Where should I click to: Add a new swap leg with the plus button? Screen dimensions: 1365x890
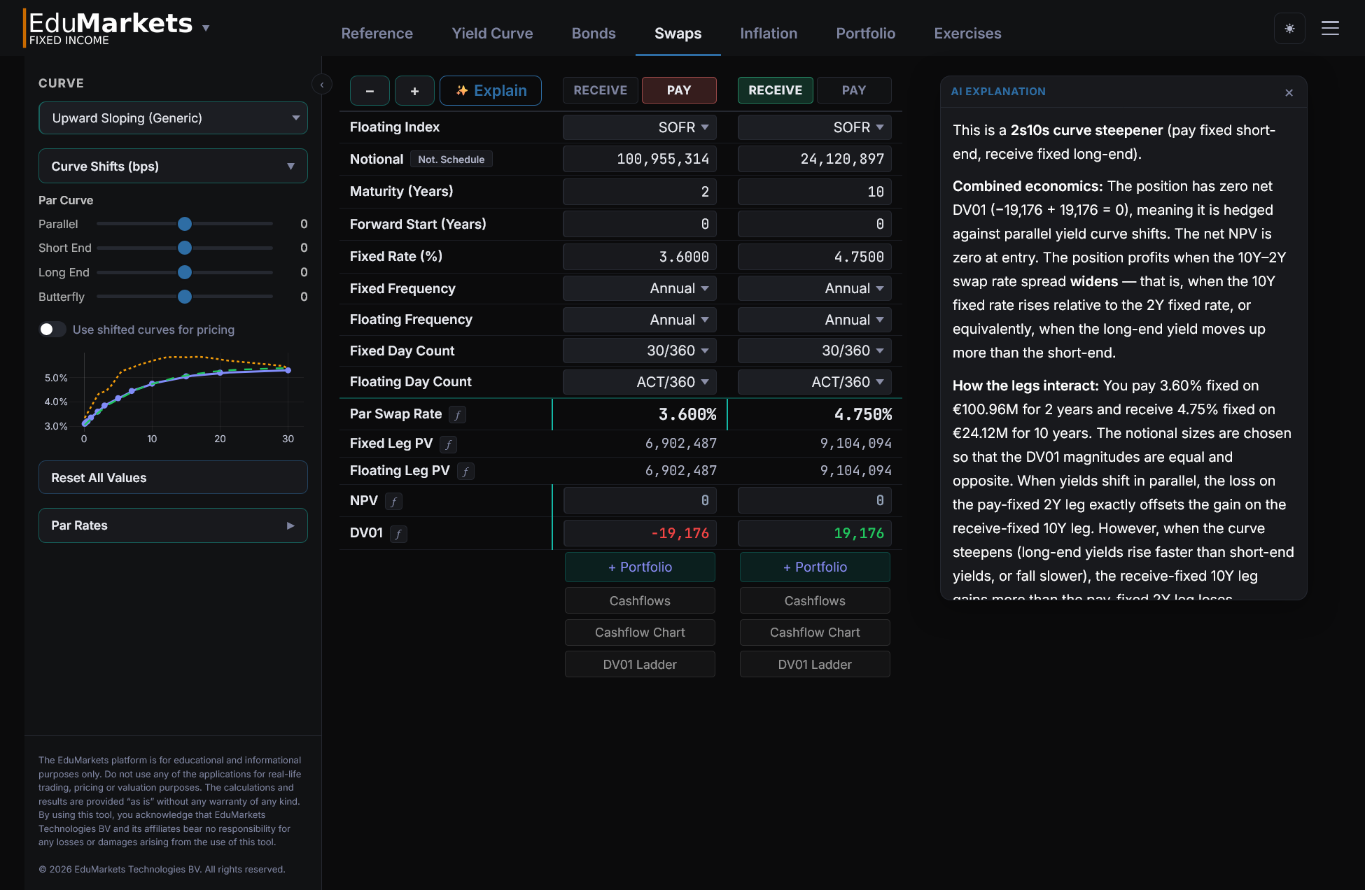click(414, 90)
